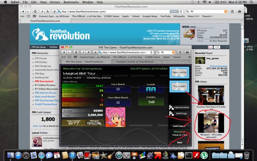
Task: Select FFR The Game tab in front window
Action: coord(85,62)
